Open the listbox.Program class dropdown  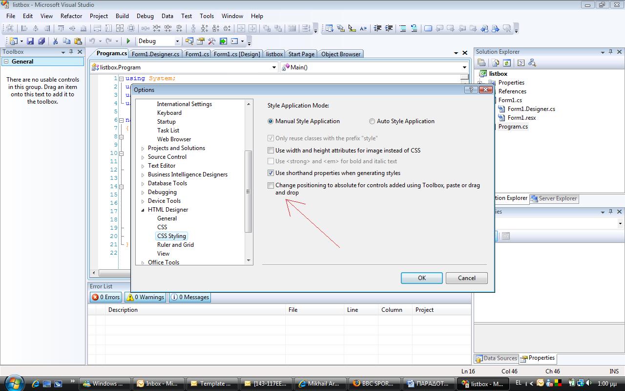274,67
